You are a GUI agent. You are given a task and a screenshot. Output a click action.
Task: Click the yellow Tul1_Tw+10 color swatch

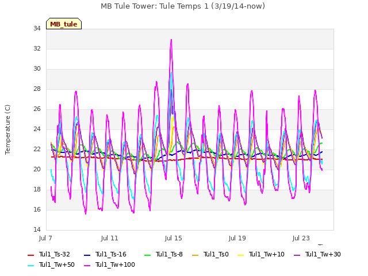click(240, 255)
